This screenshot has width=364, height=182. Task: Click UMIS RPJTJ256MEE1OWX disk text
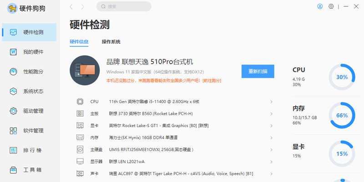(x=152, y=150)
